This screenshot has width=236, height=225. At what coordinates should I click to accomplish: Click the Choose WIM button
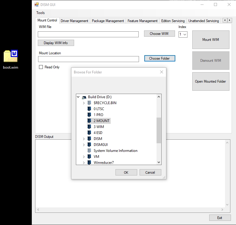point(160,34)
